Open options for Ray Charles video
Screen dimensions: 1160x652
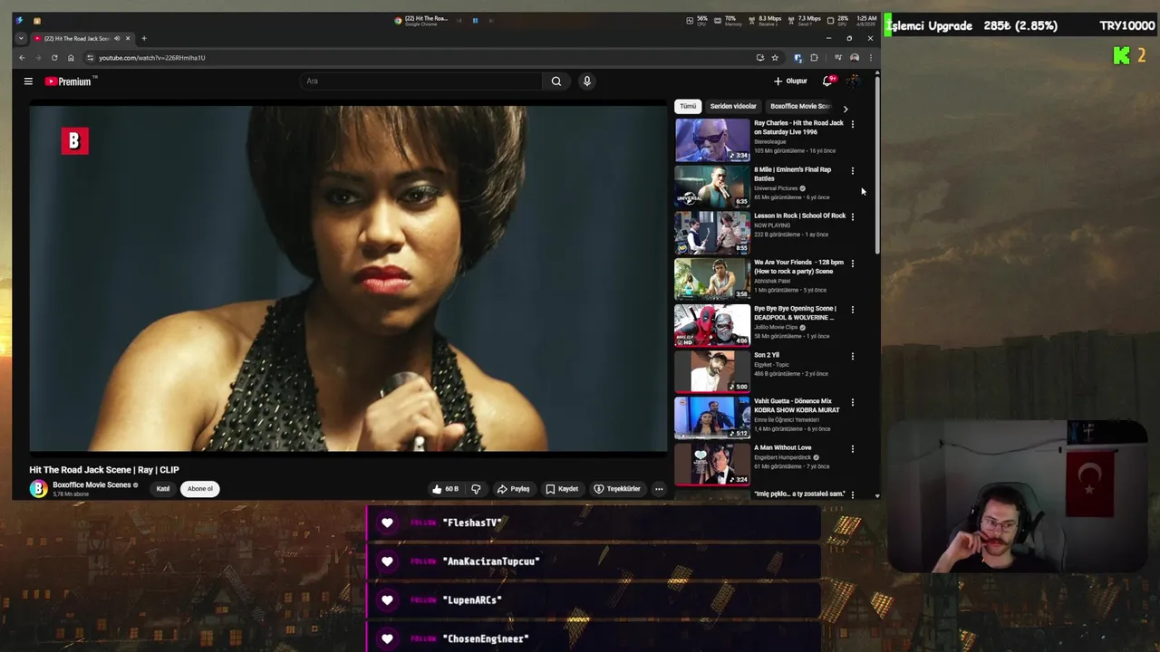[x=852, y=124]
